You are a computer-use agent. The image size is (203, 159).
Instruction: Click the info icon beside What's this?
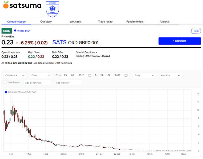pyautogui.click(x=15, y=31)
